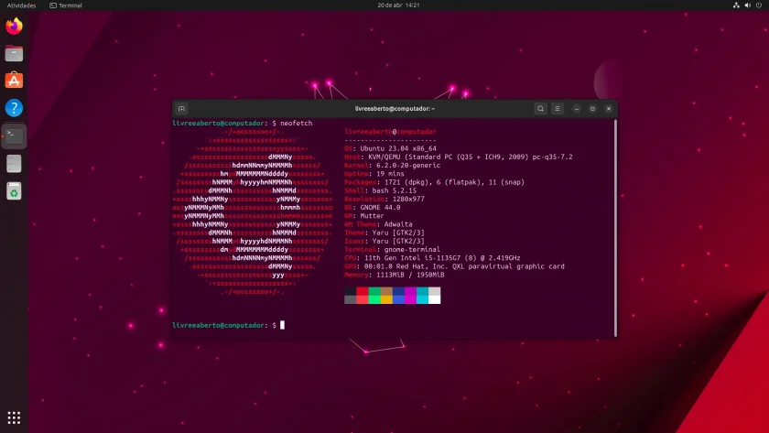769x433 pixels.
Task: Click the 'Theme: Yaru [GTK2/3]' line
Action: pos(384,233)
